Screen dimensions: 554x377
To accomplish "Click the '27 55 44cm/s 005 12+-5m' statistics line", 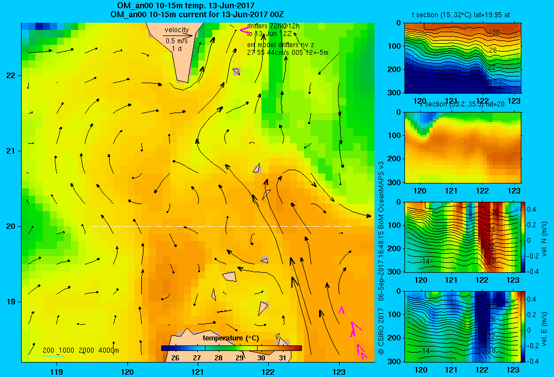I will pos(288,53).
